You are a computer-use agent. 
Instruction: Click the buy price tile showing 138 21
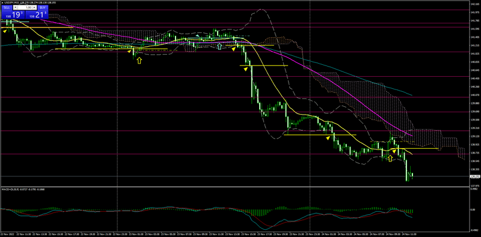pyautogui.click(x=37, y=14)
